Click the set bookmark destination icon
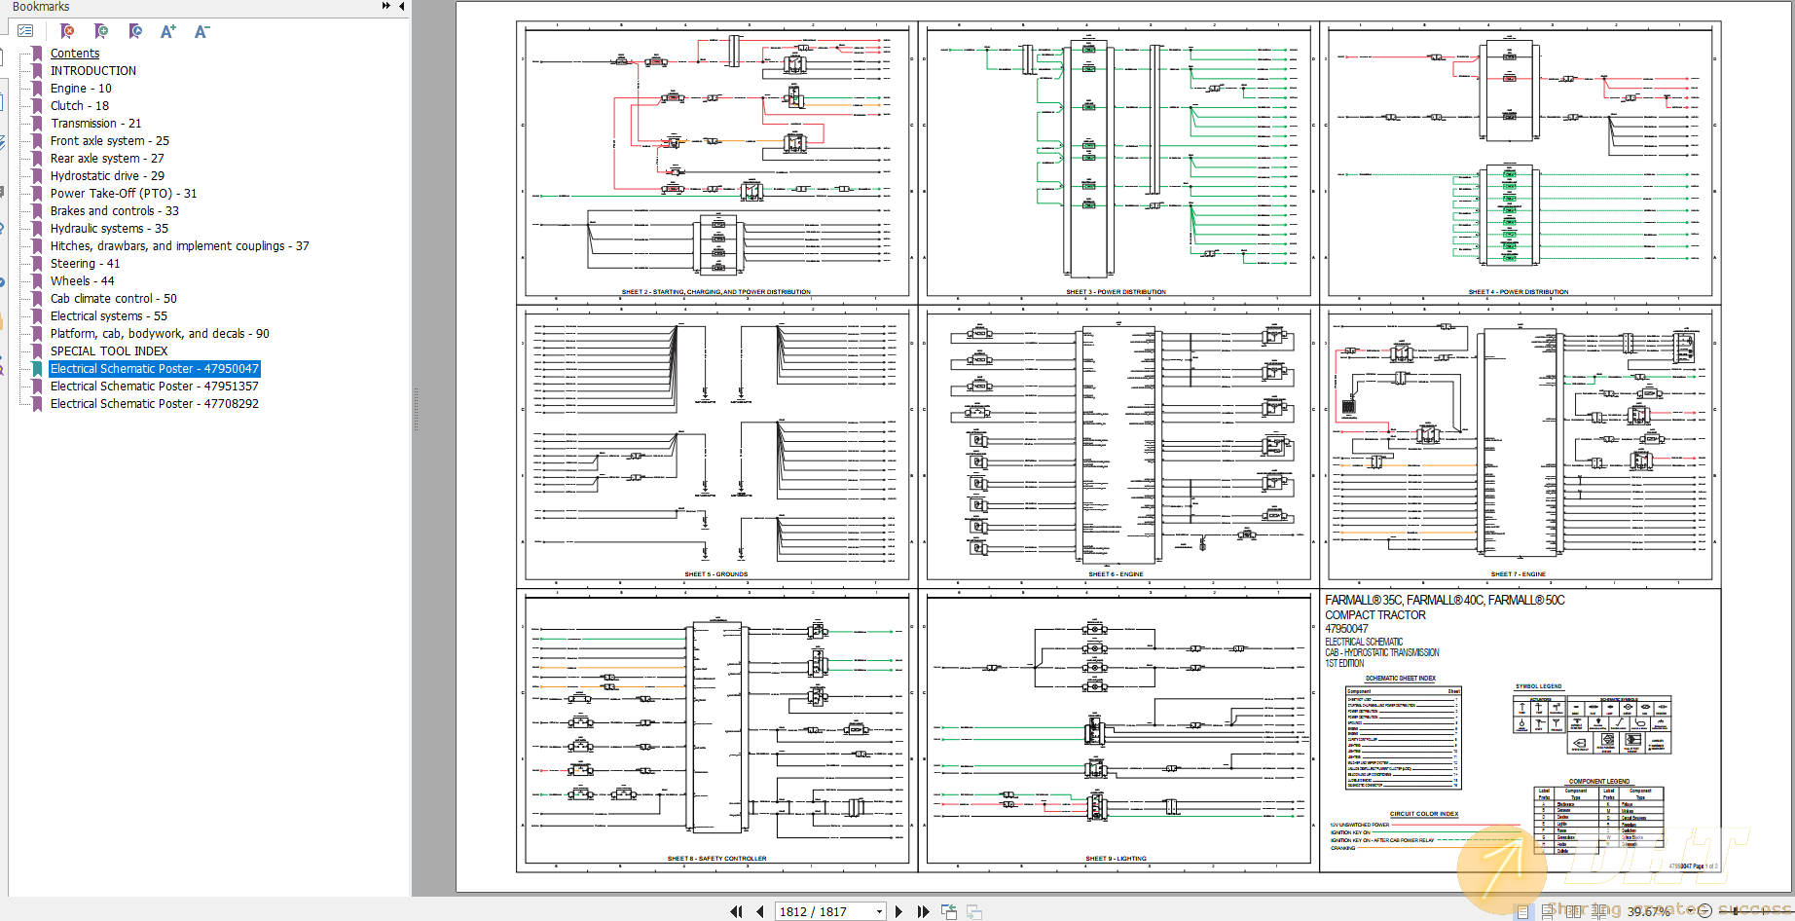The height and width of the screenshot is (921, 1795). coord(135,31)
